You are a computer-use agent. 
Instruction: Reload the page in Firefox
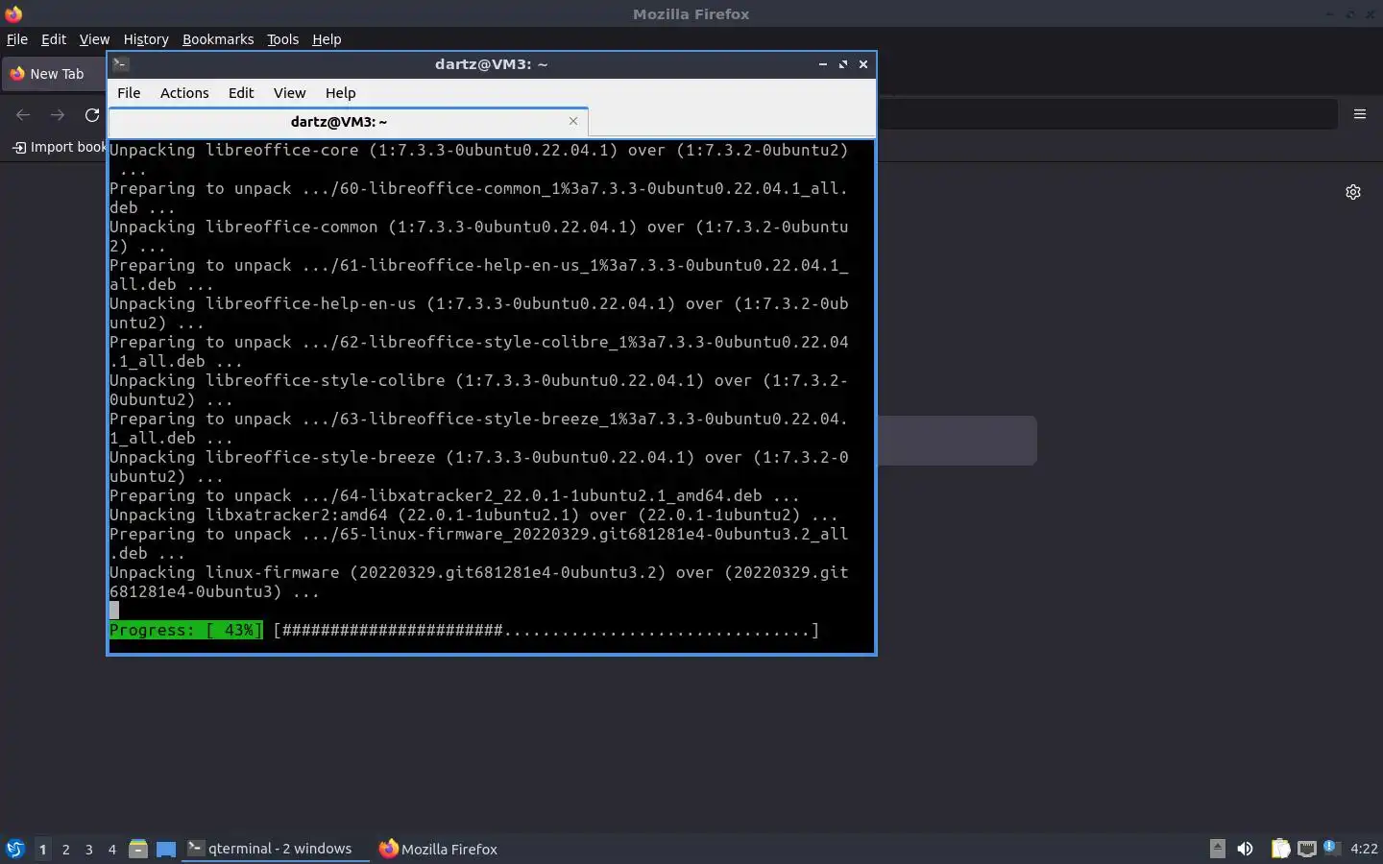coord(92,115)
